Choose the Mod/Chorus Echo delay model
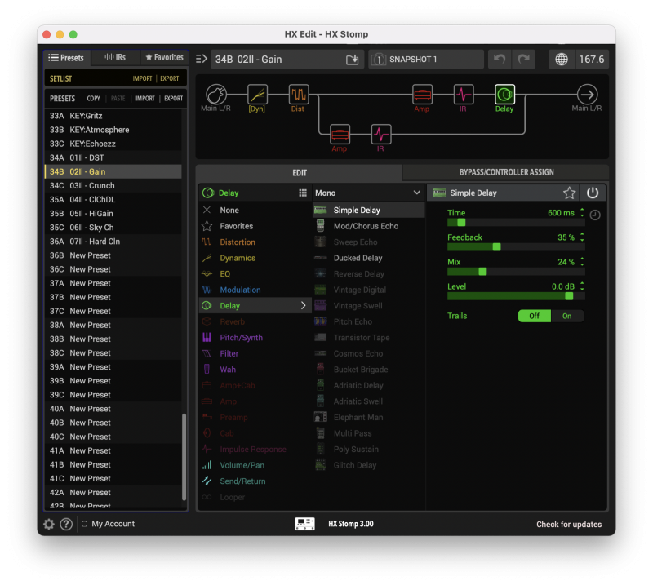Image resolution: width=653 pixels, height=585 pixels. pyautogui.click(x=369, y=226)
